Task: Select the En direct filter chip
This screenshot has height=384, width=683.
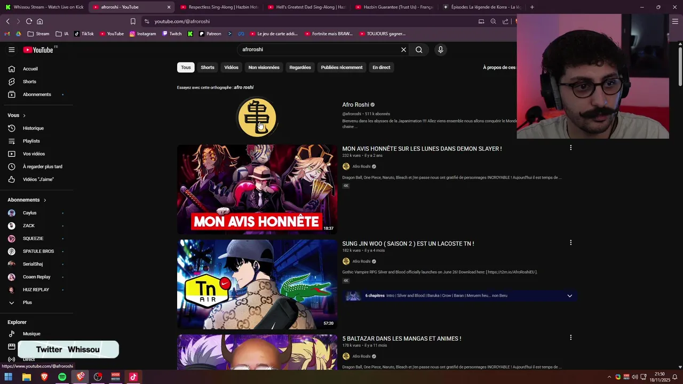Action: 381,67
